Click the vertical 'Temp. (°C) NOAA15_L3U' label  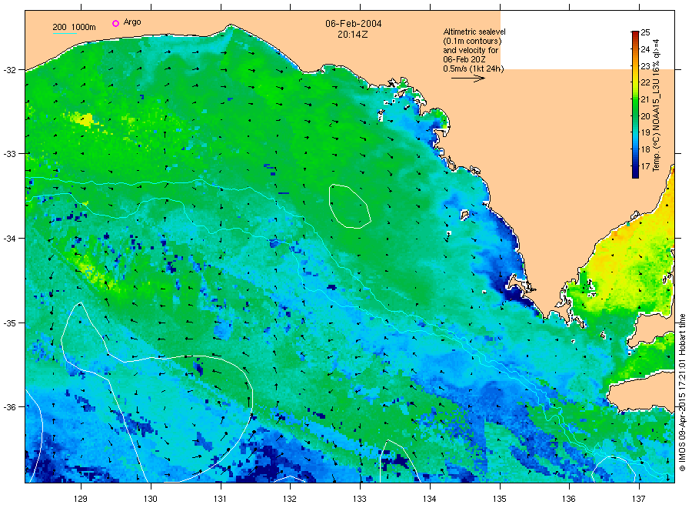click(657, 105)
